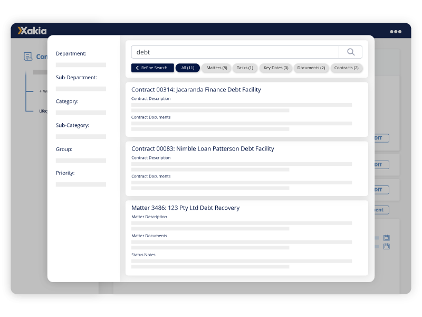This screenshot has height=317, width=422.
Task: Click the Xakia logo
Action: [33, 31]
